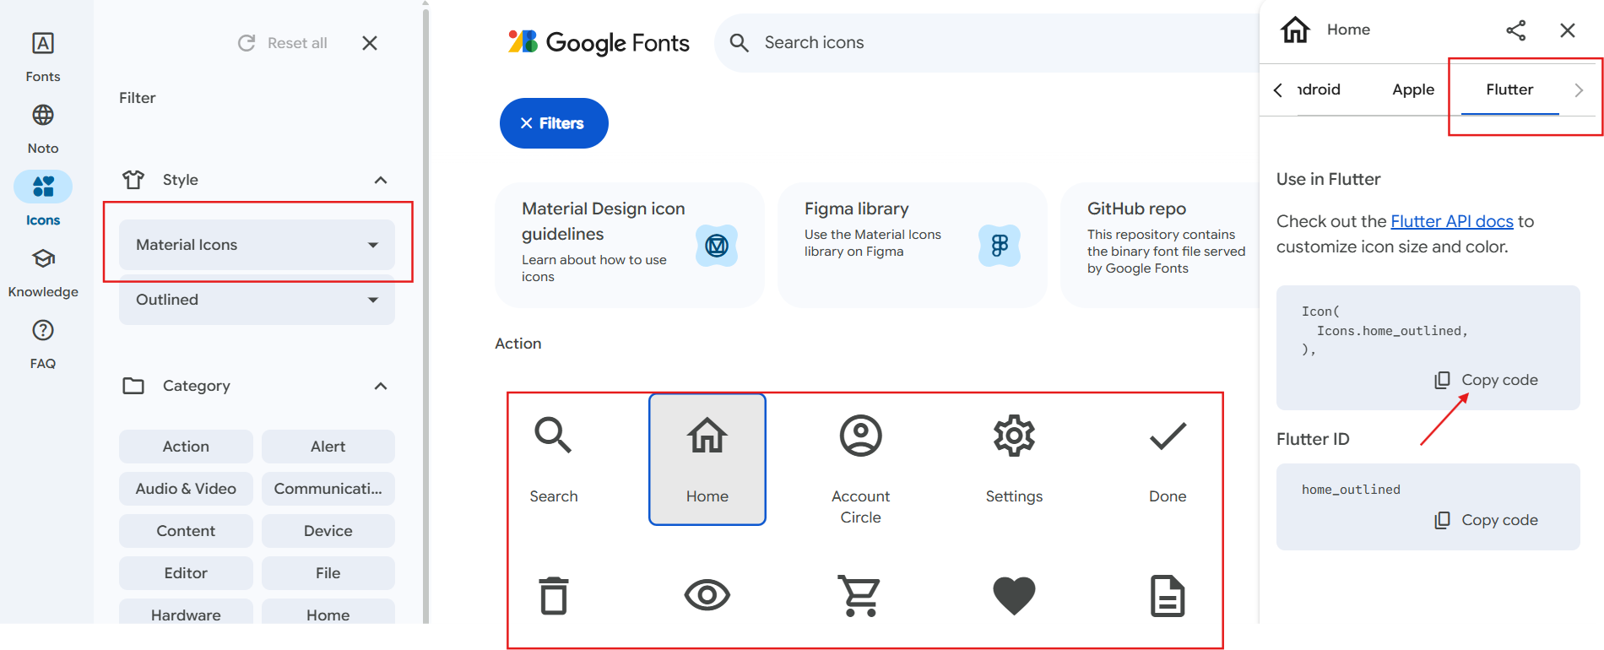Show more tabs with right chevron
The width and height of the screenshot is (1604, 650).
[x=1579, y=90]
